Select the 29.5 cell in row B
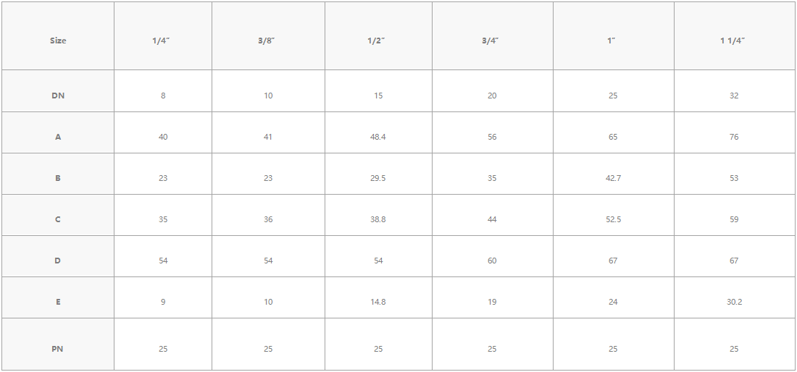 click(x=378, y=178)
